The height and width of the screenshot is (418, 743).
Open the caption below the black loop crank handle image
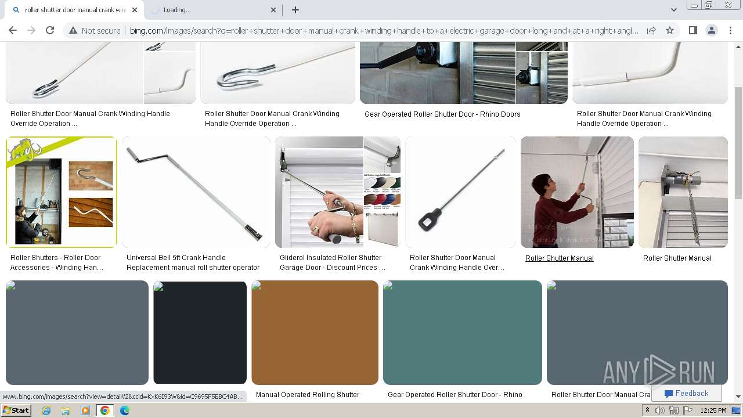(x=457, y=262)
